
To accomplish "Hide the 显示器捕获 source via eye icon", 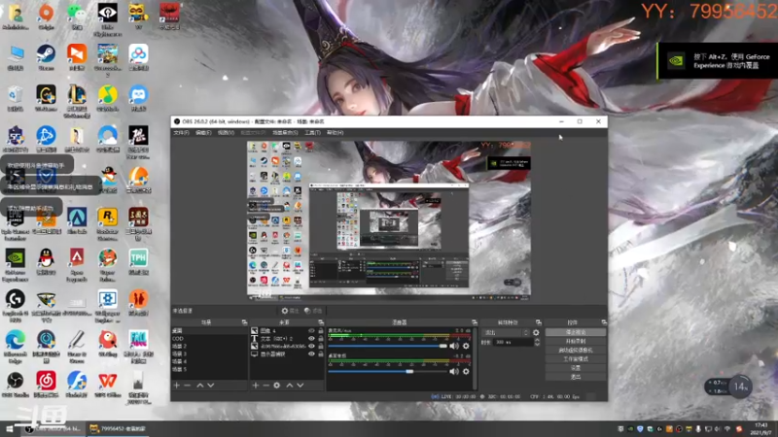I will 311,353.
